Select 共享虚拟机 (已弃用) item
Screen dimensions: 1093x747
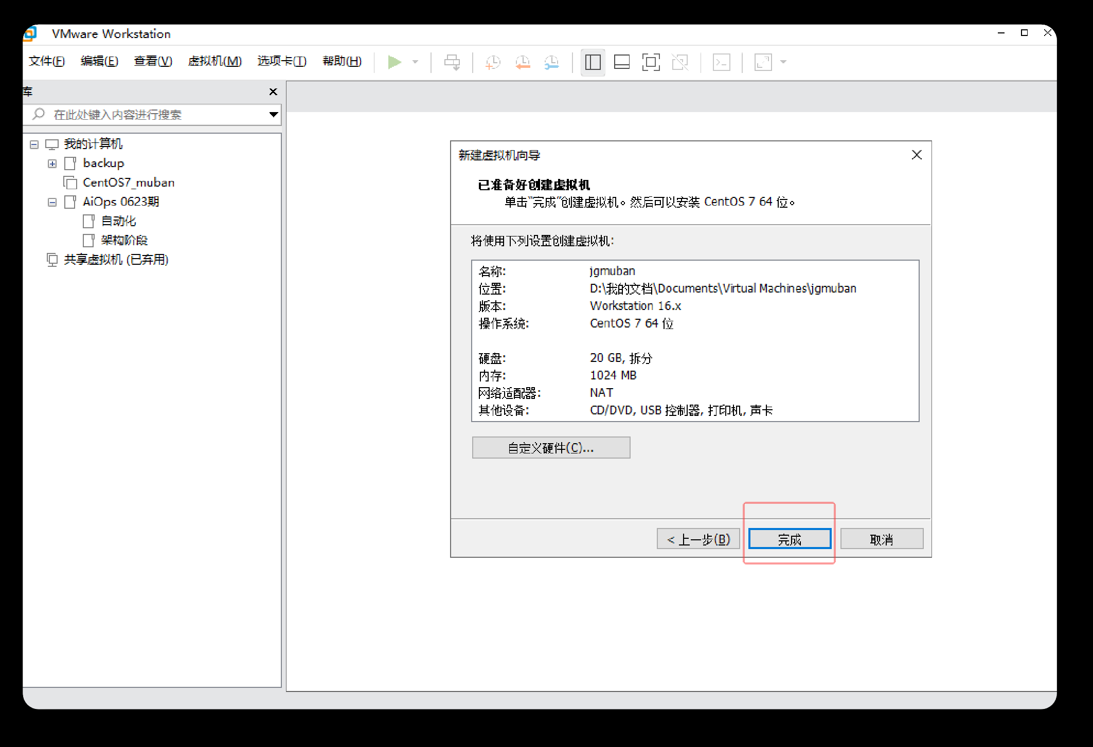116,260
